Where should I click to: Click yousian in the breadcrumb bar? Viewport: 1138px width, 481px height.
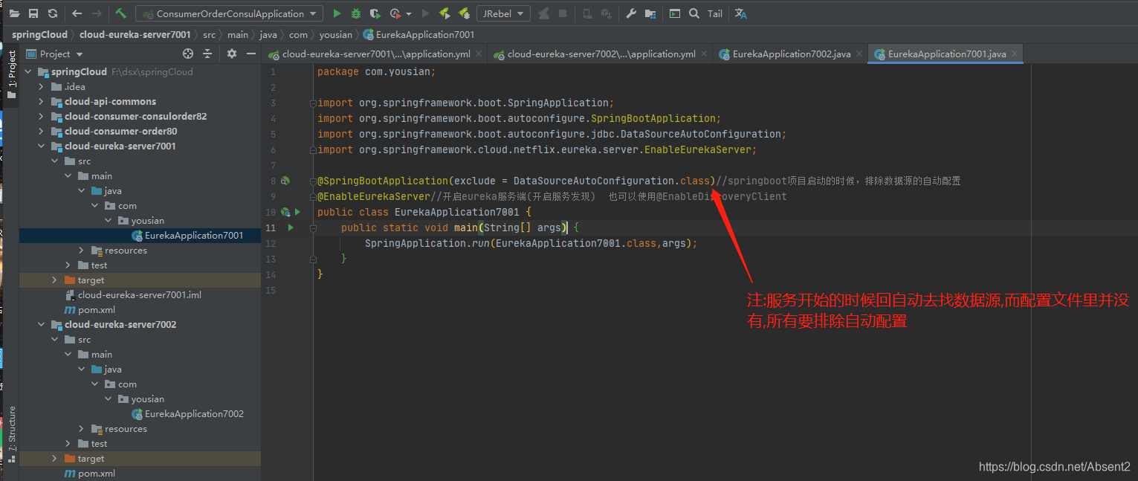click(336, 34)
